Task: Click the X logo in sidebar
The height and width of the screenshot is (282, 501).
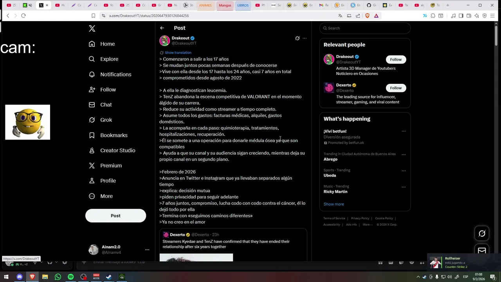Action: (x=92, y=29)
